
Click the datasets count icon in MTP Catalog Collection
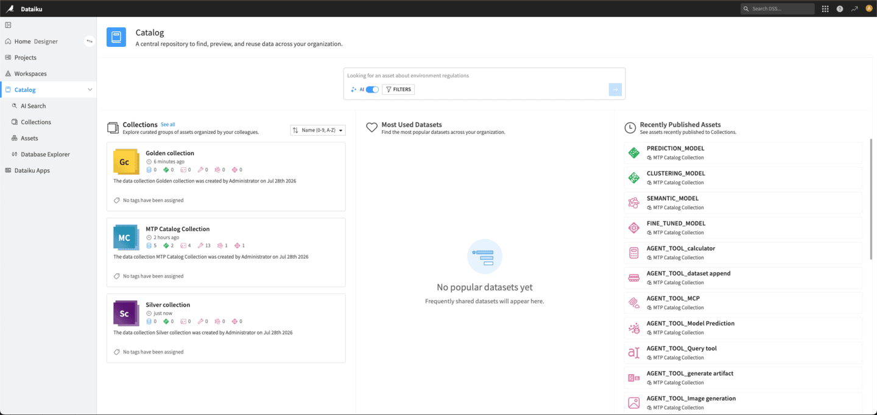[x=149, y=246]
